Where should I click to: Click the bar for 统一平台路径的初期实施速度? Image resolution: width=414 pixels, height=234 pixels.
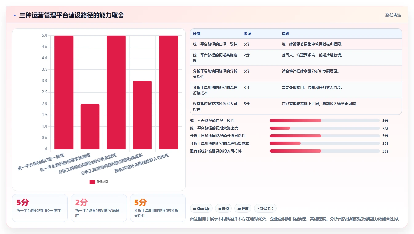coord(90,127)
